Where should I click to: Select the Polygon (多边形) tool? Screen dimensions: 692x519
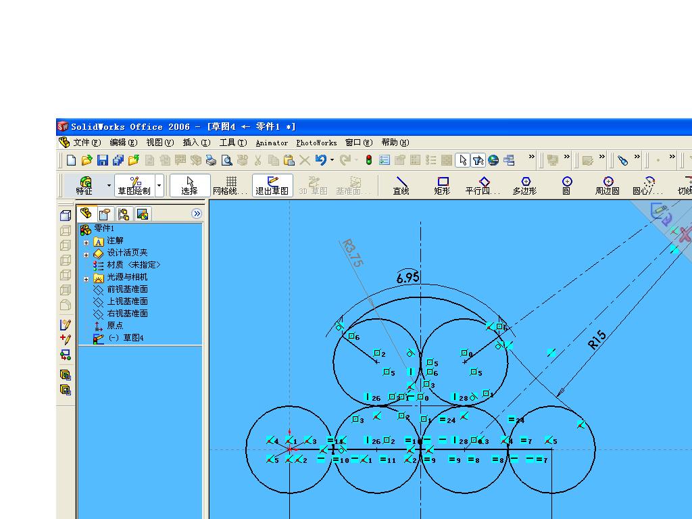[524, 185]
